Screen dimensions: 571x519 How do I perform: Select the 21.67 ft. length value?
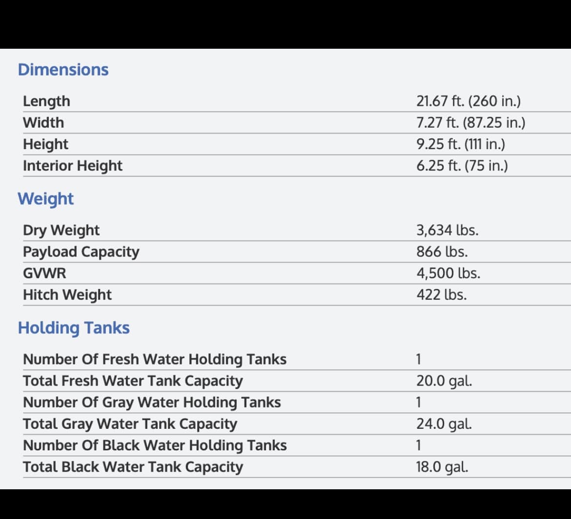(469, 101)
